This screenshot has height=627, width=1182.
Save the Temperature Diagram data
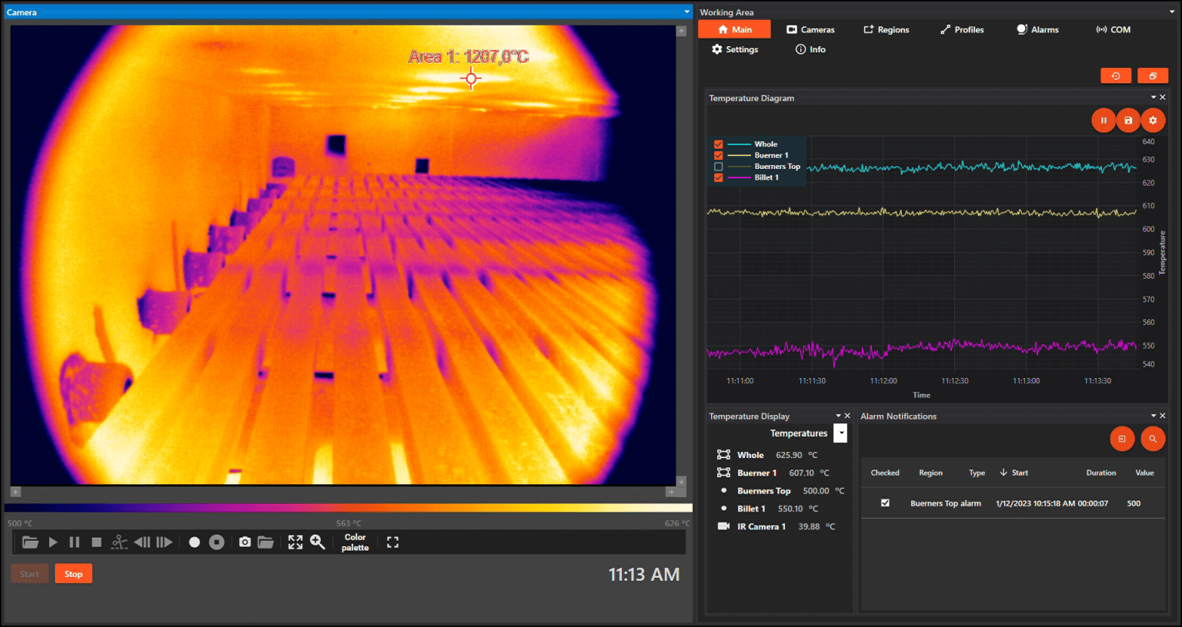pos(1128,120)
